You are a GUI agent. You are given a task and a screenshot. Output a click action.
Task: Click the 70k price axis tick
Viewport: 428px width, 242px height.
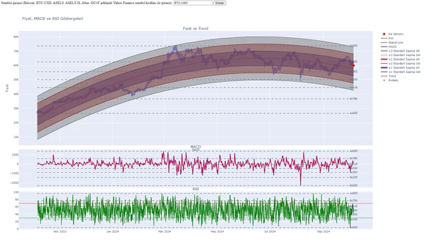[x=16, y=51]
